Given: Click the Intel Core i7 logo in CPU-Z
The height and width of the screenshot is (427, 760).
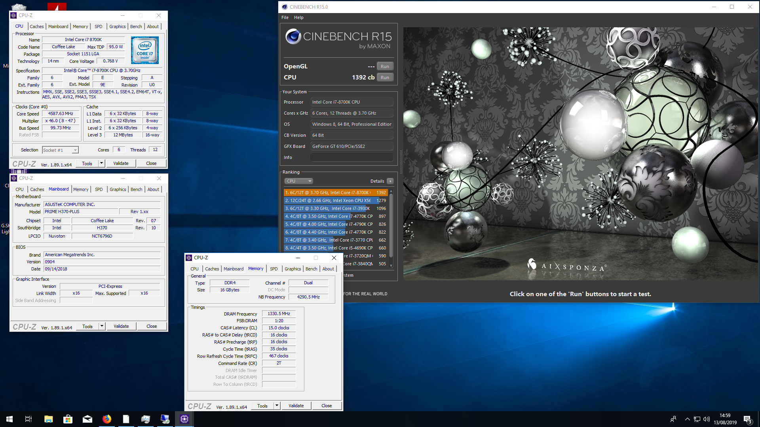Looking at the screenshot, I should (x=145, y=50).
